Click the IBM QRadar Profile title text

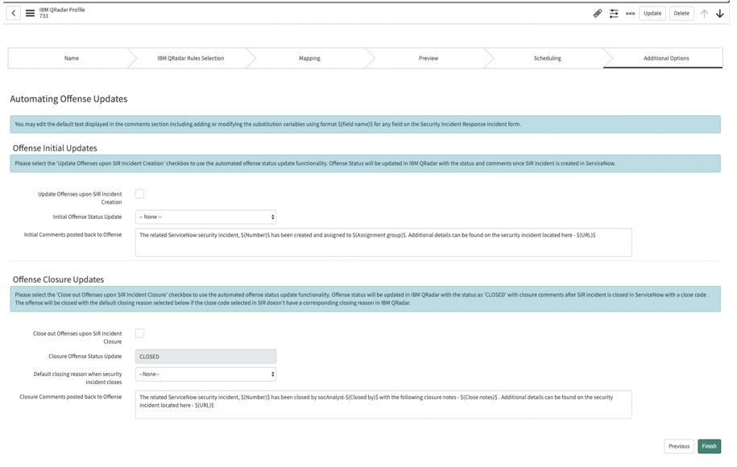62,10
